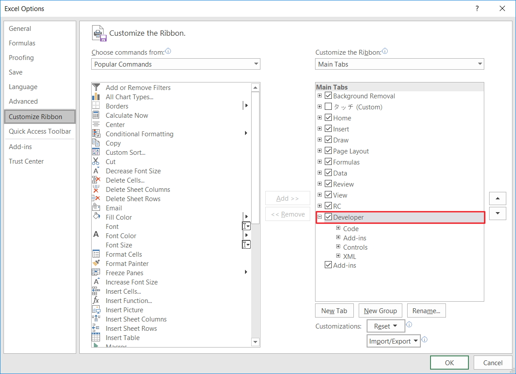This screenshot has height=374, width=516.
Task: Click the Delete Sheet Rows icon
Action: pos(96,198)
